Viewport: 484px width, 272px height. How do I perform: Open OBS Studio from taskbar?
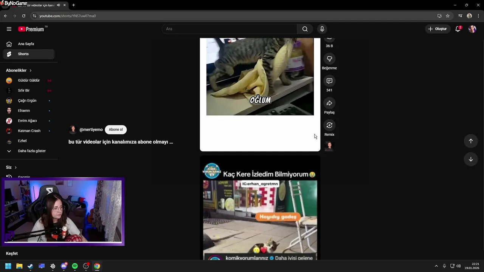[86, 266]
